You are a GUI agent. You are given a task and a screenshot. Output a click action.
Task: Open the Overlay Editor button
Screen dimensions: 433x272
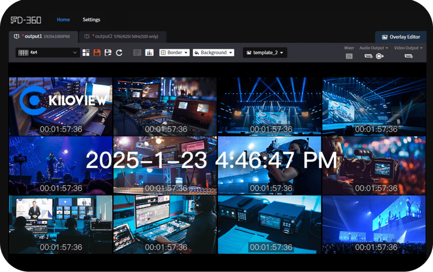tap(401, 37)
